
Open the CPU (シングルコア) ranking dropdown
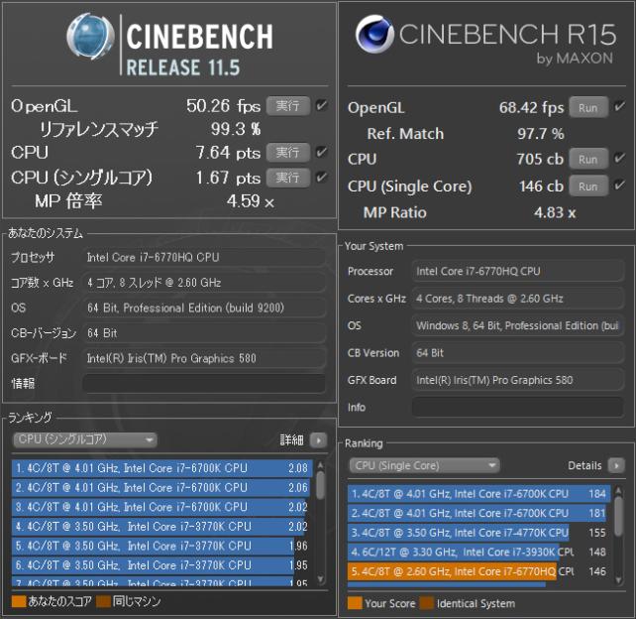click(x=85, y=439)
